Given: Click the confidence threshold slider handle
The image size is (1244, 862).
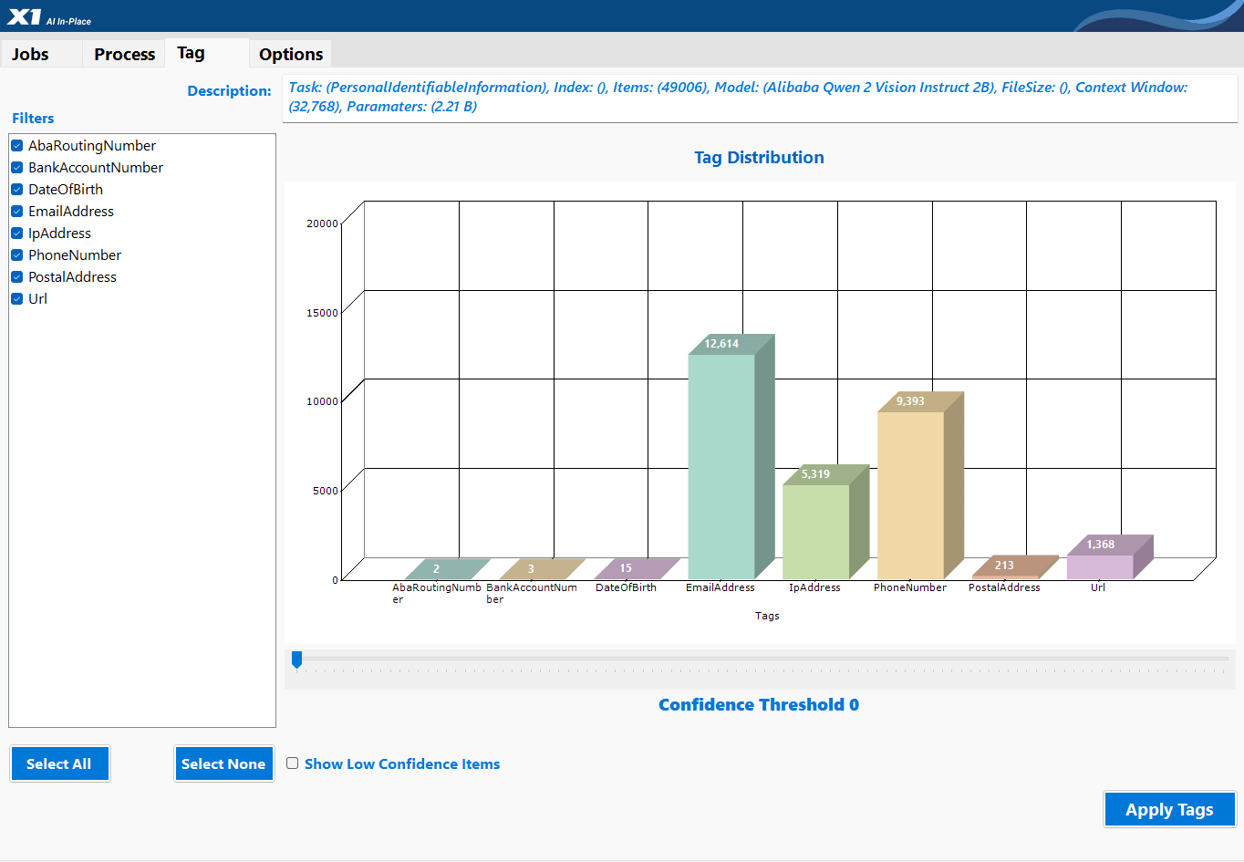Looking at the screenshot, I should 296,659.
